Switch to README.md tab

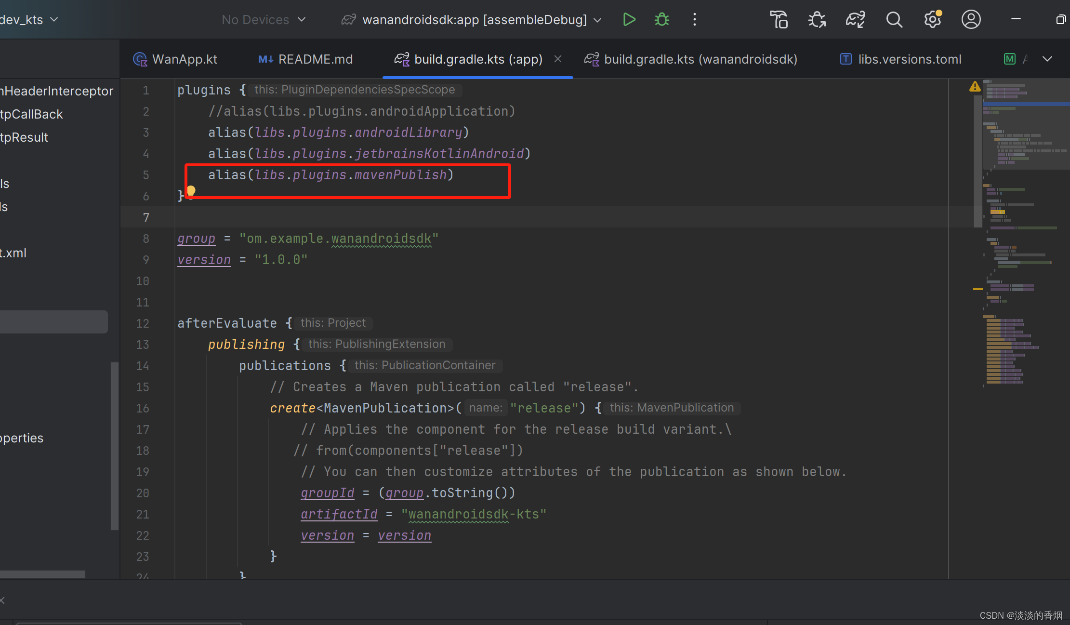305,59
